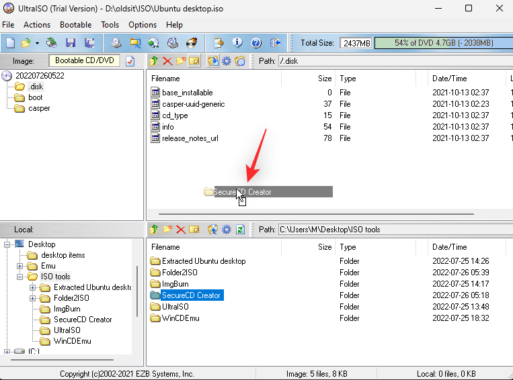Collapse the ISO tools tree node

point(19,277)
